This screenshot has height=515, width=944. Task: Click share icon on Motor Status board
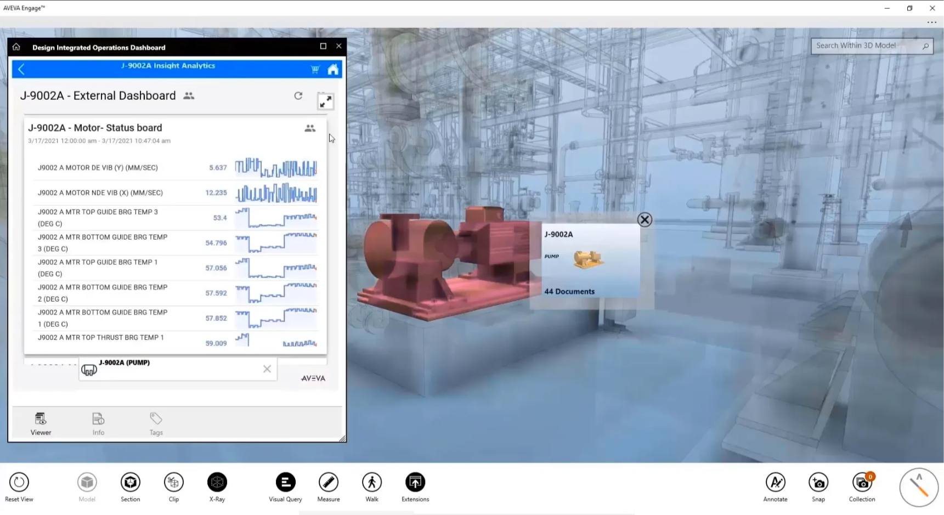(310, 128)
